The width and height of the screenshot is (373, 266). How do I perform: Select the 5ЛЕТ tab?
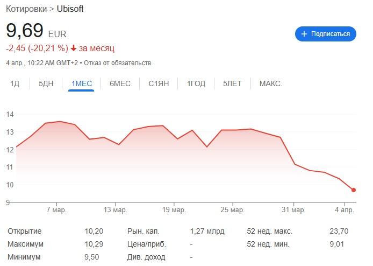click(x=232, y=83)
